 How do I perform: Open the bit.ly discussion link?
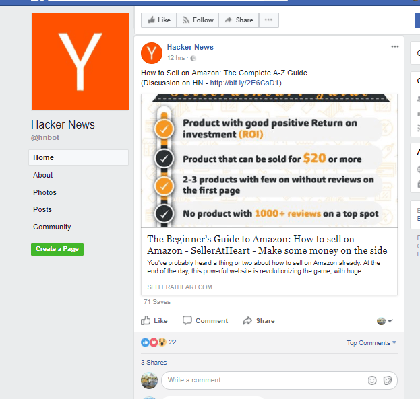point(245,83)
